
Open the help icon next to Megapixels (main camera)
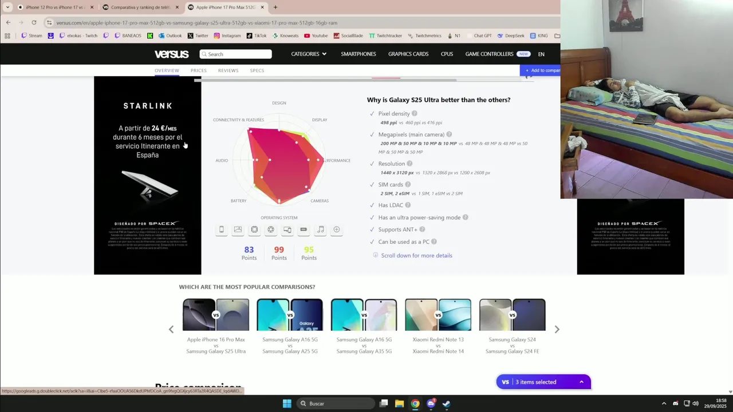click(x=449, y=134)
